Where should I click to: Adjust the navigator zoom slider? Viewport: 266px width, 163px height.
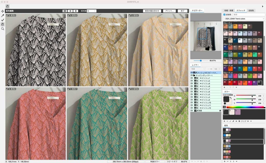(x=201, y=60)
